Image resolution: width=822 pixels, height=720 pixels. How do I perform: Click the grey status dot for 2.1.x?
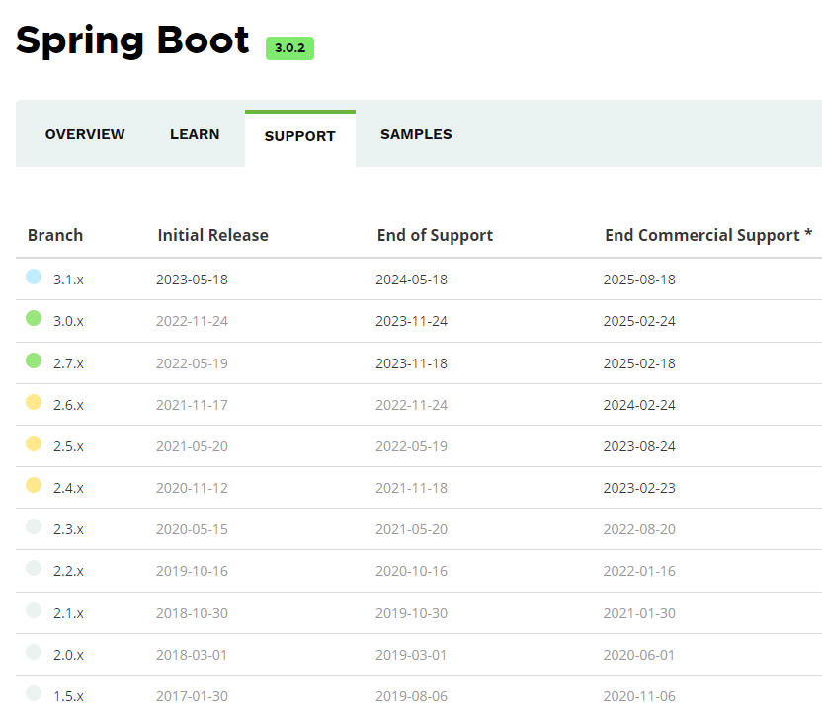click(x=34, y=610)
